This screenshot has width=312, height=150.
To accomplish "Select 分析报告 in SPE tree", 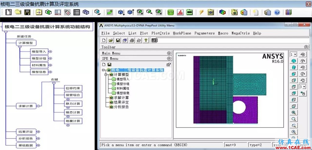I will (121, 107).
